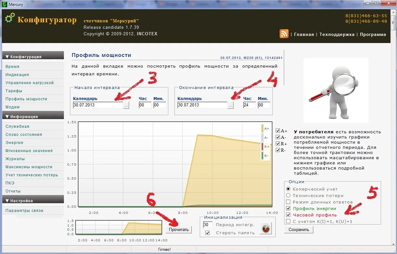The height and width of the screenshot is (254, 397).
Task: Toggle Часовой профиль checkbox
Action: point(288,215)
